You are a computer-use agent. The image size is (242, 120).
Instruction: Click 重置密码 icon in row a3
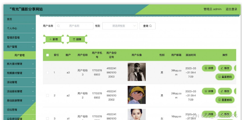[x=219, y=77]
